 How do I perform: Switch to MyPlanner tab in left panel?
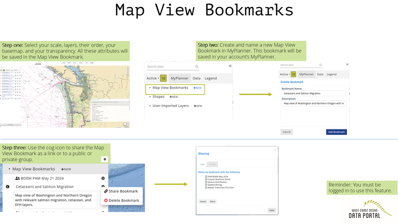[x=180, y=78]
